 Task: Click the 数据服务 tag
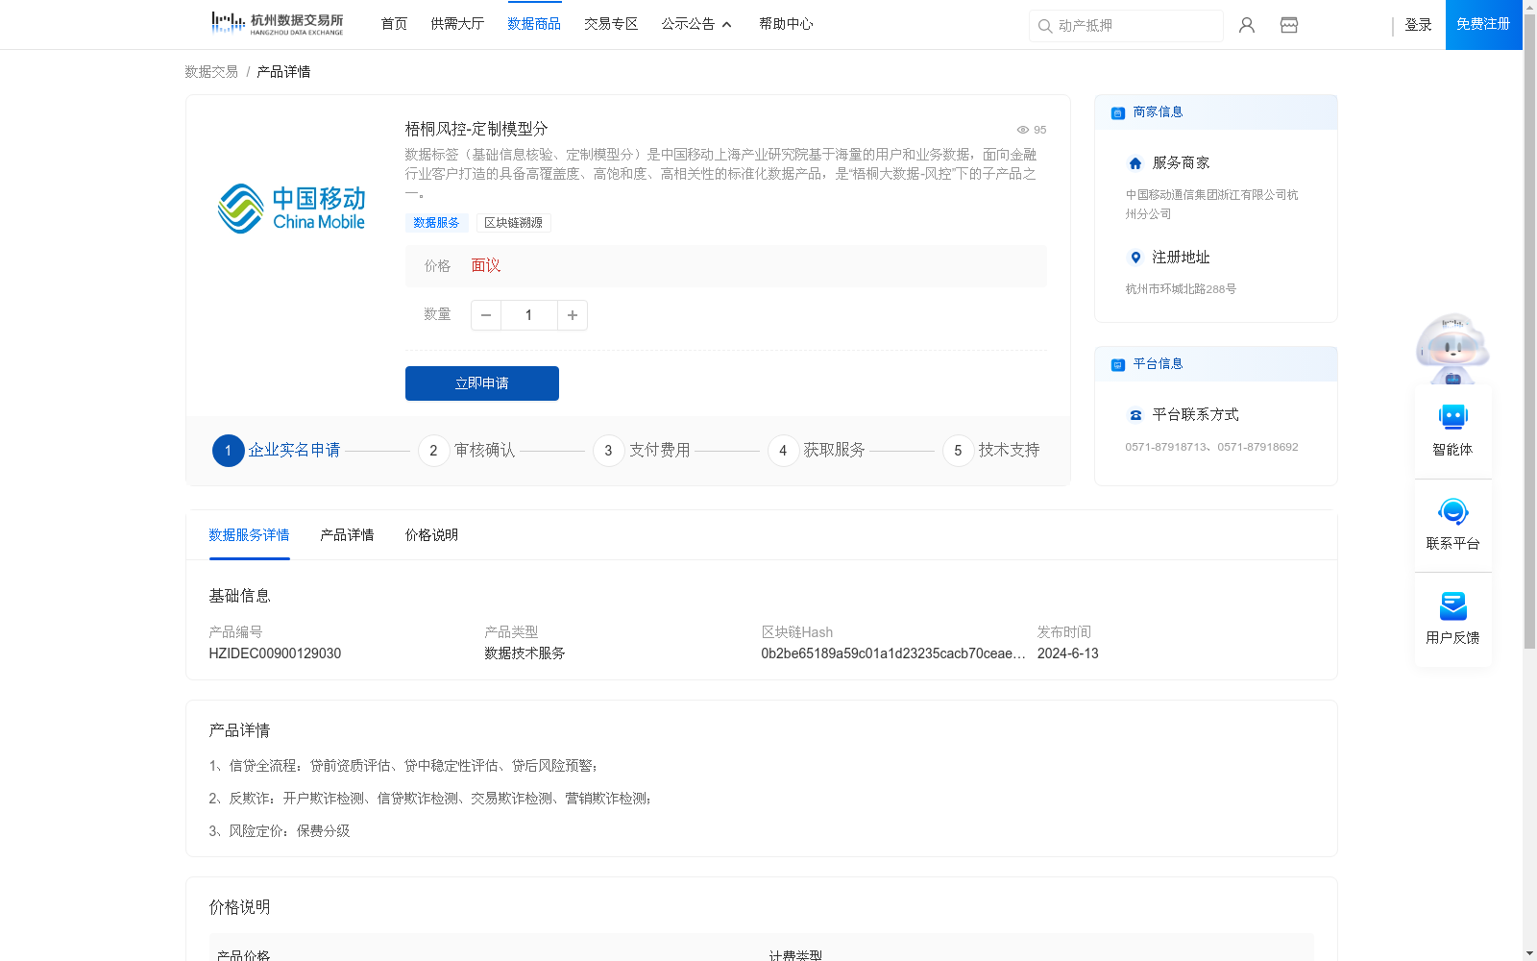pyautogui.click(x=436, y=223)
